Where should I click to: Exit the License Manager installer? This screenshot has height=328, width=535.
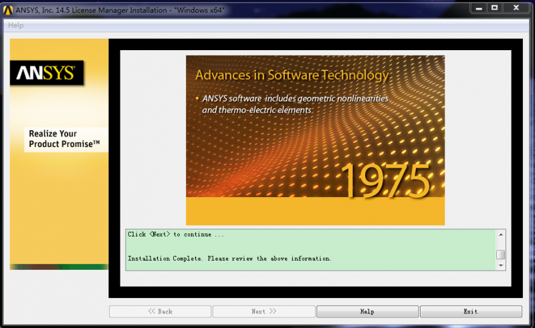point(471,311)
